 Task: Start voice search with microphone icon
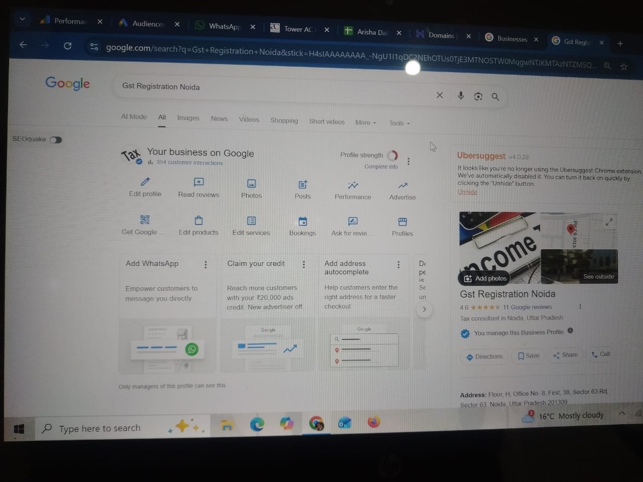pyautogui.click(x=461, y=95)
